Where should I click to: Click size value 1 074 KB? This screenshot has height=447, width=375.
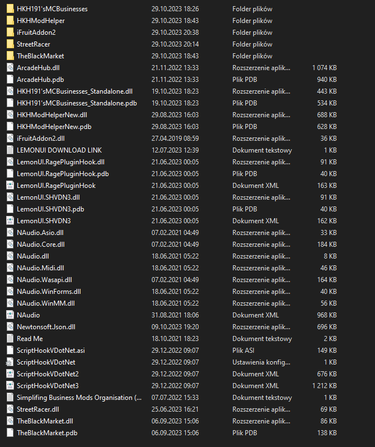tap(324, 67)
